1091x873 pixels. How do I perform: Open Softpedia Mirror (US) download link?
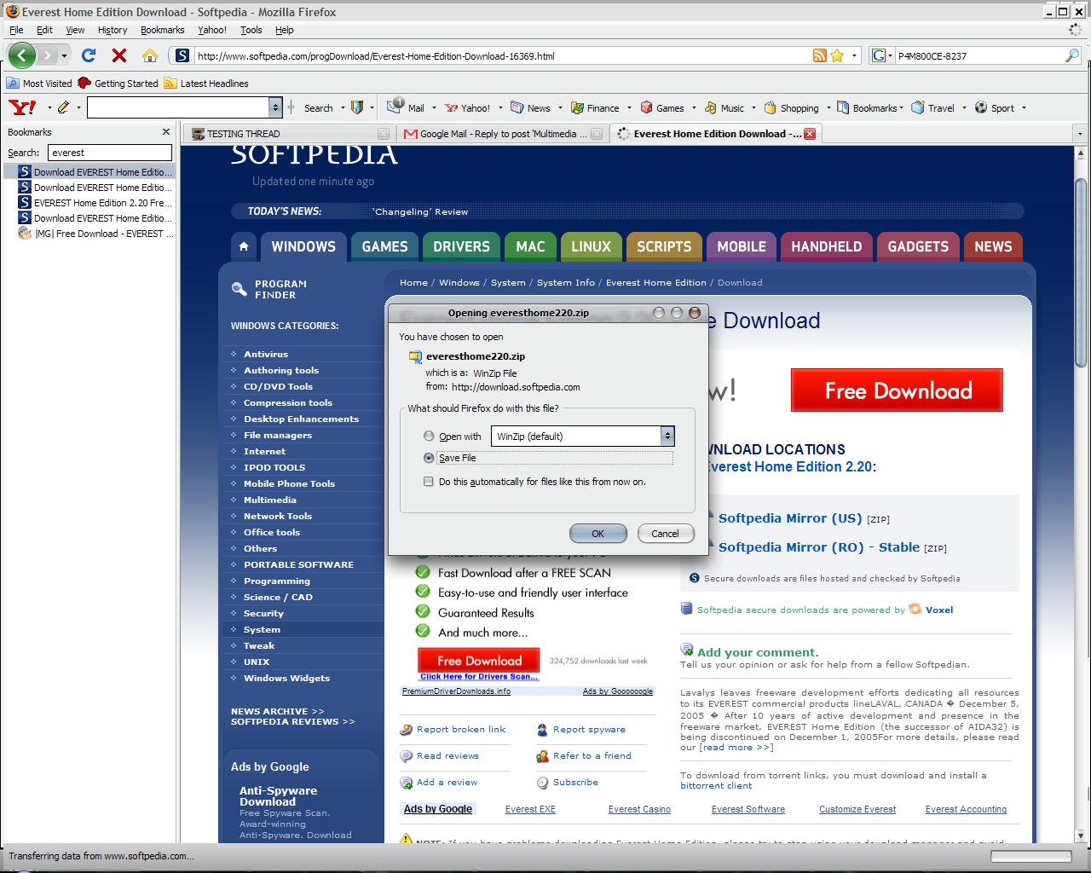point(790,518)
